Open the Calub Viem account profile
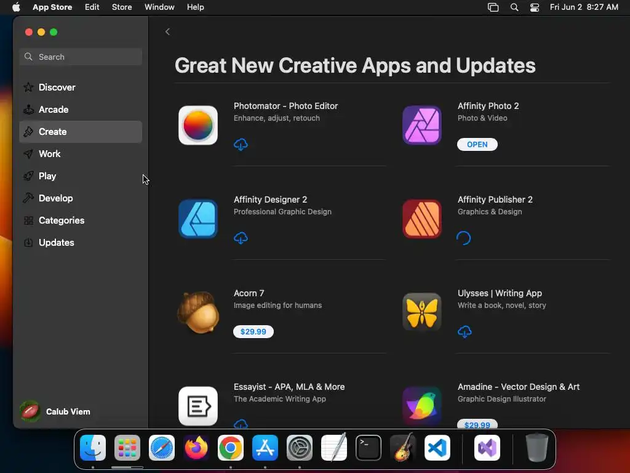The image size is (630, 473). coord(55,411)
